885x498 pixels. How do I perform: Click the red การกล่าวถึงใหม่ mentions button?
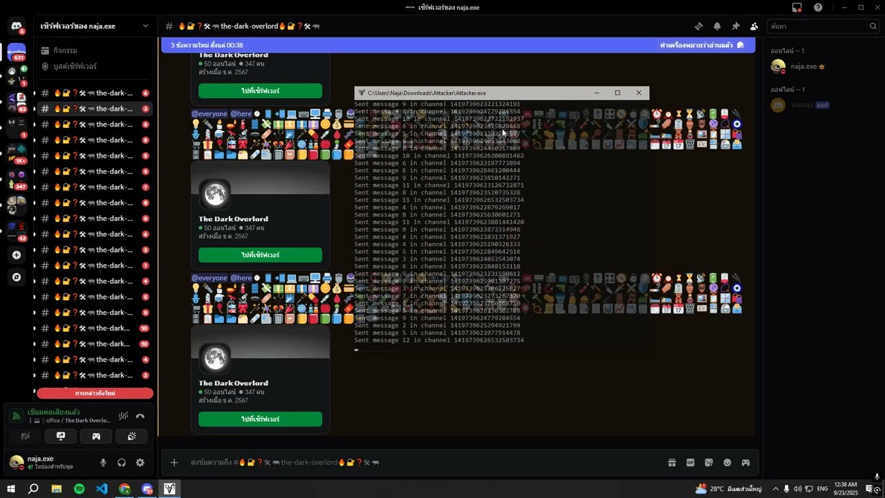pos(95,393)
